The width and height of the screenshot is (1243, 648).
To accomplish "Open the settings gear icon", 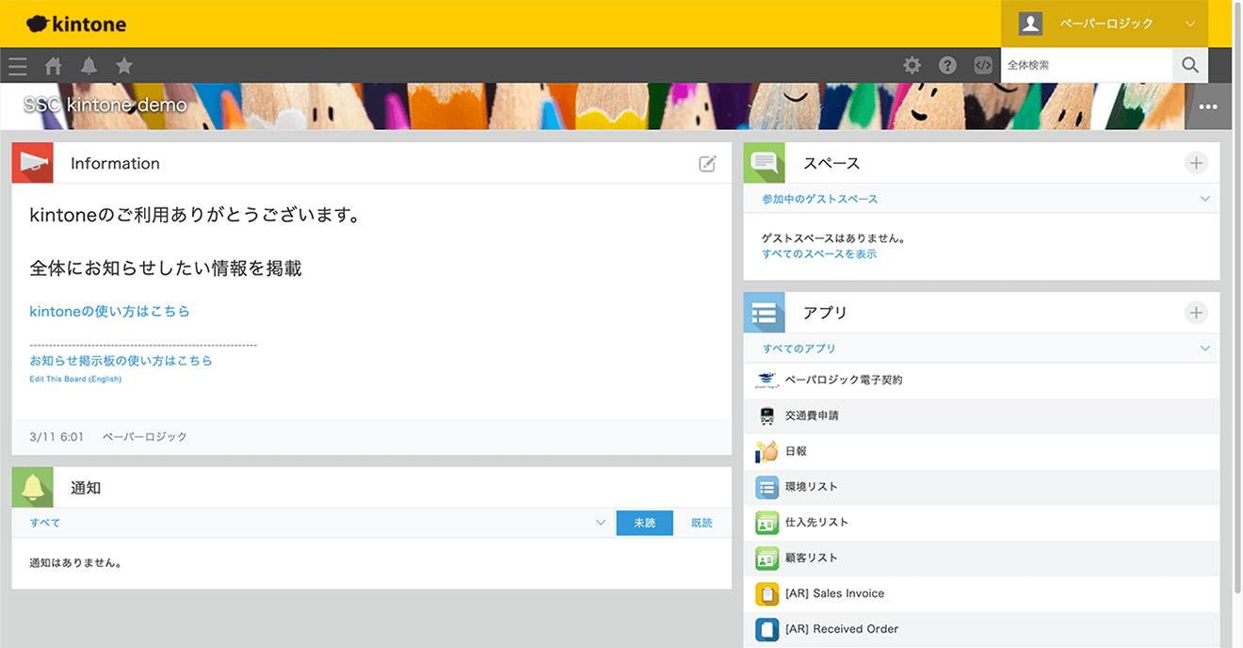I will click(x=912, y=65).
